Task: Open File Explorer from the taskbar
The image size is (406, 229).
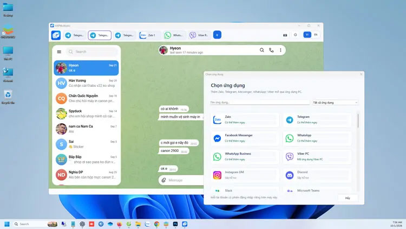Action: tap(138, 224)
